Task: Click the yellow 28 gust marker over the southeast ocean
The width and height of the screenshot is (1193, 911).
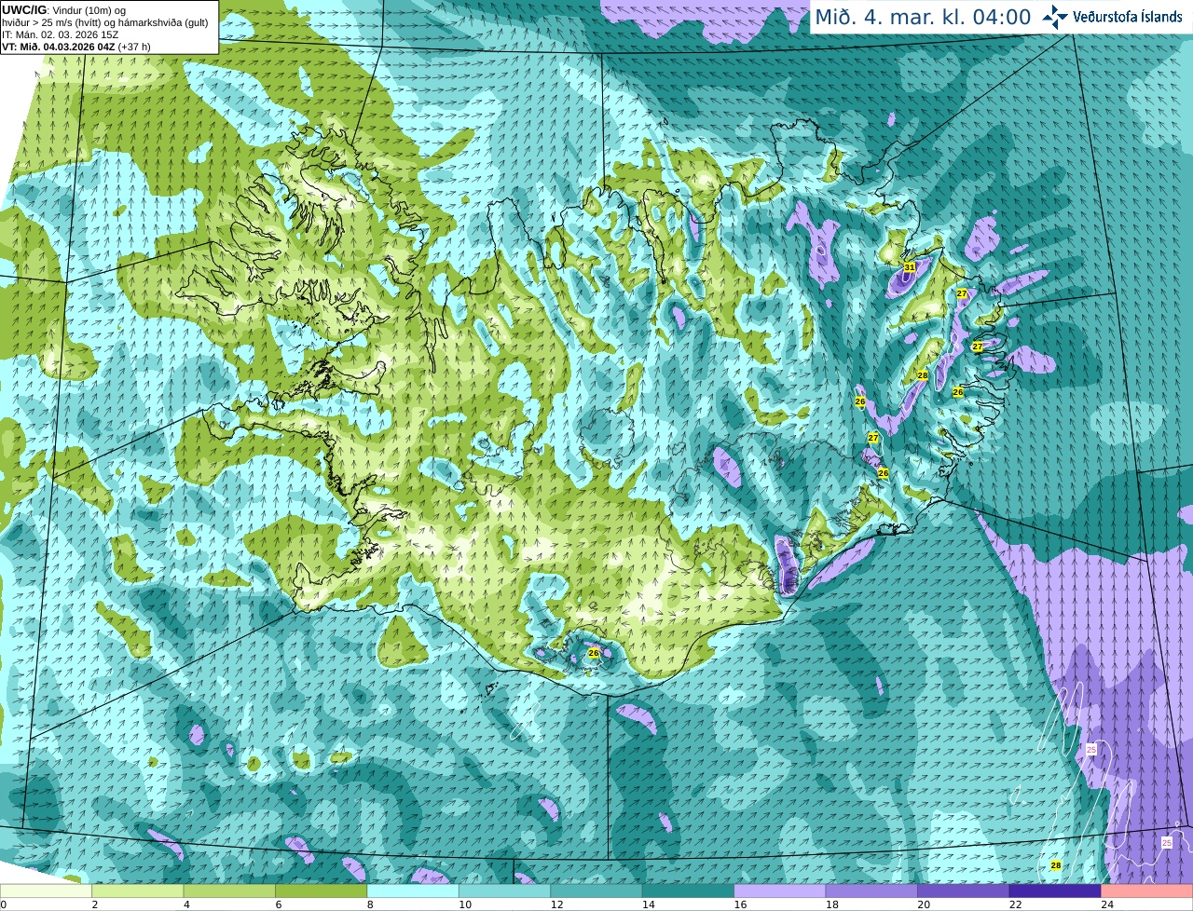Action: tap(1056, 865)
